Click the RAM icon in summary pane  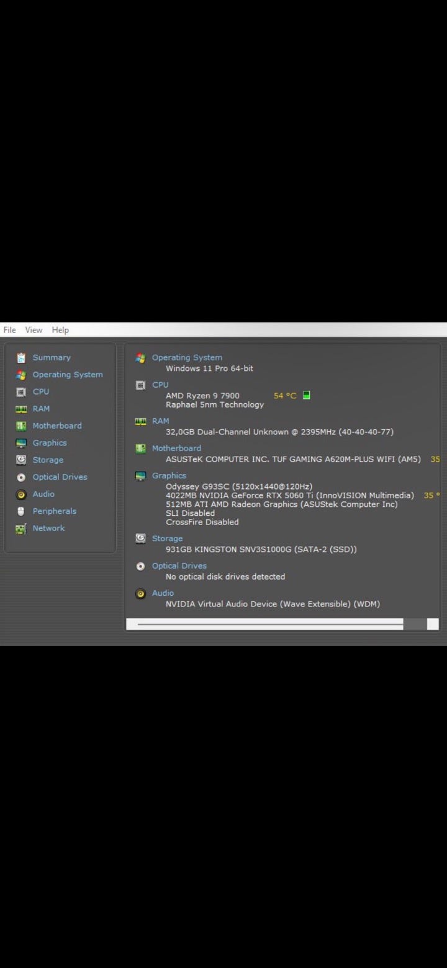point(141,421)
